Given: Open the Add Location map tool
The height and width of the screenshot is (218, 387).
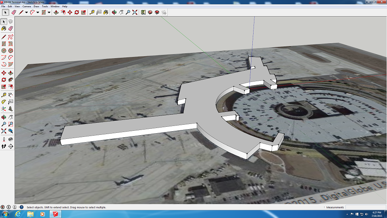Looking at the screenshot, I should pos(143,13).
